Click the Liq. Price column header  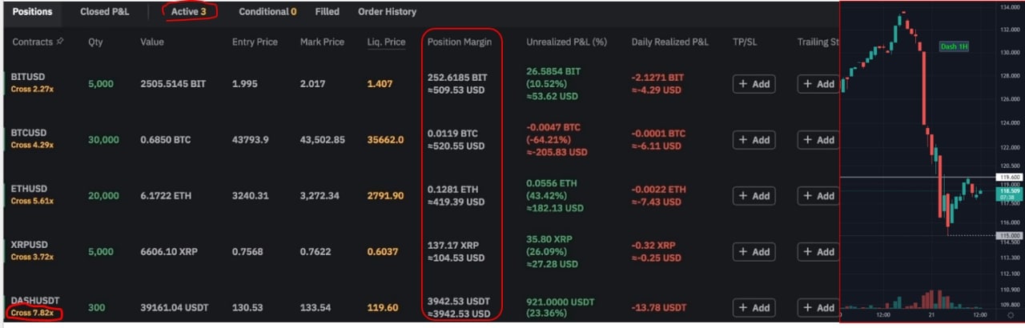(x=386, y=42)
